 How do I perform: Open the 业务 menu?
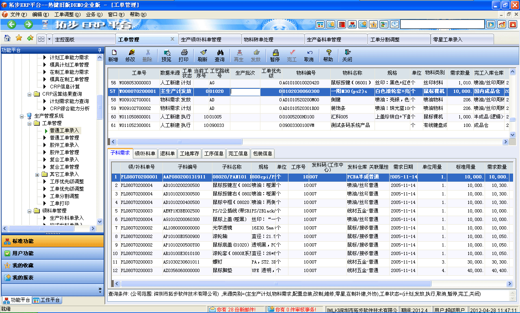coord(93,13)
